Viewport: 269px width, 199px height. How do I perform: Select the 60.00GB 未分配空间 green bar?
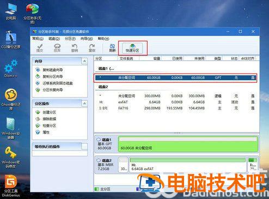point(188,144)
